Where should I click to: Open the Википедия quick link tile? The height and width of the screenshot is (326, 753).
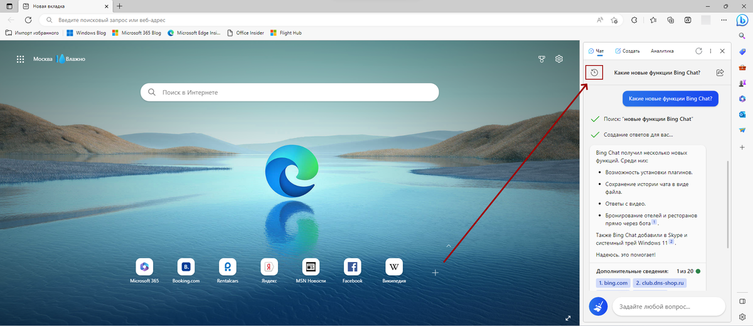coord(394,270)
